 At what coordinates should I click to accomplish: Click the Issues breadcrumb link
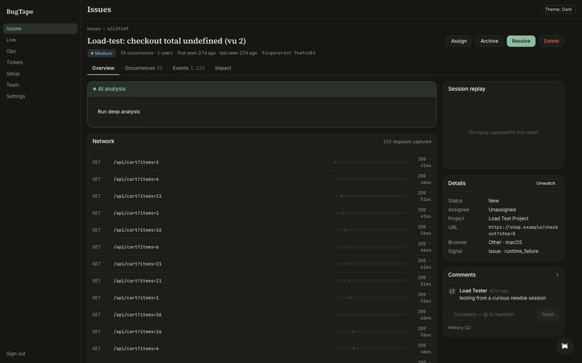pyautogui.click(x=94, y=28)
